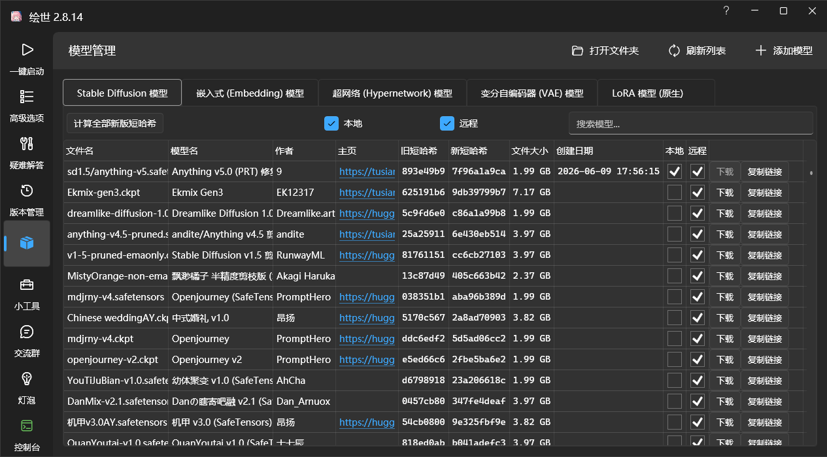Screen dimensions: 827x457
Task: Click 添加模型 add model button
Action: click(784, 50)
